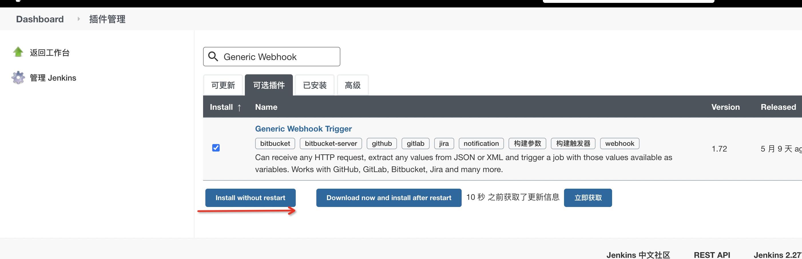The height and width of the screenshot is (259, 802).
Task: Click the jira tag
Action: pos(444,144)
